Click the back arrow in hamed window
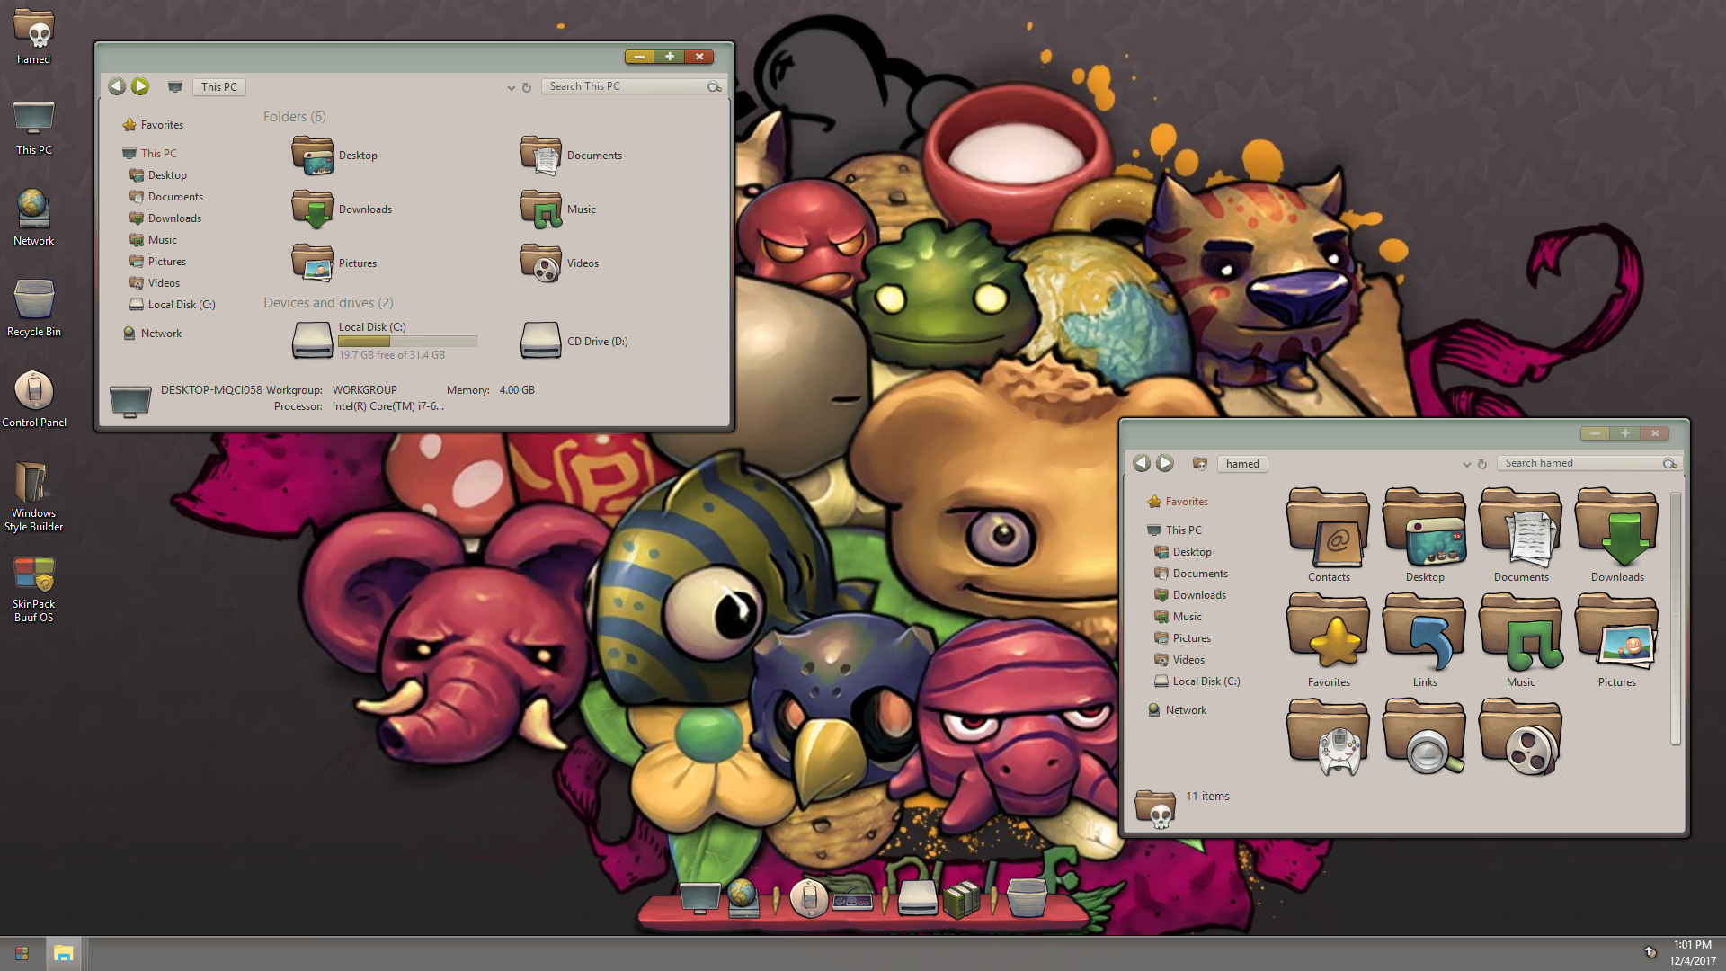Image resolution: width=1726 pixels, height=971 pixels. [x=1141, y=463]
